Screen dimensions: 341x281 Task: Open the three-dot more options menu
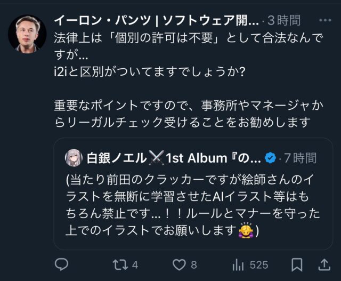point(325,20)
